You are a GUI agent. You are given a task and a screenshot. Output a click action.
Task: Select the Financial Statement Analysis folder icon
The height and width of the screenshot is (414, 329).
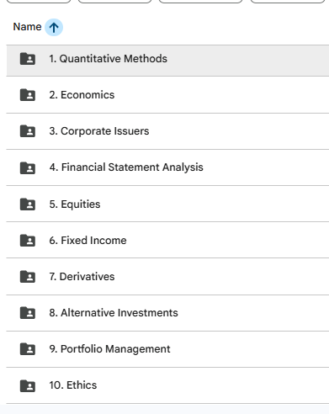pyautogui.click(x=28, y=167)
